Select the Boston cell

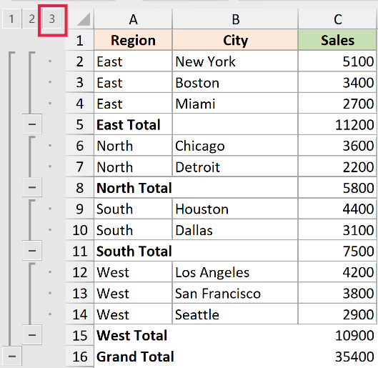coord(235,82)
